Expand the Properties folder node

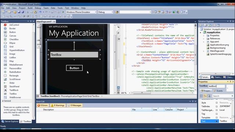click(x=204, y=36)
